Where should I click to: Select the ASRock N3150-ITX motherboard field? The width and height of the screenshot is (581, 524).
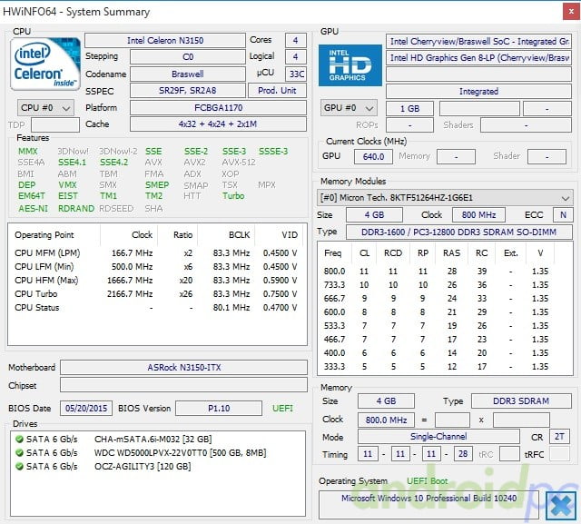click(x=183, y=367)
